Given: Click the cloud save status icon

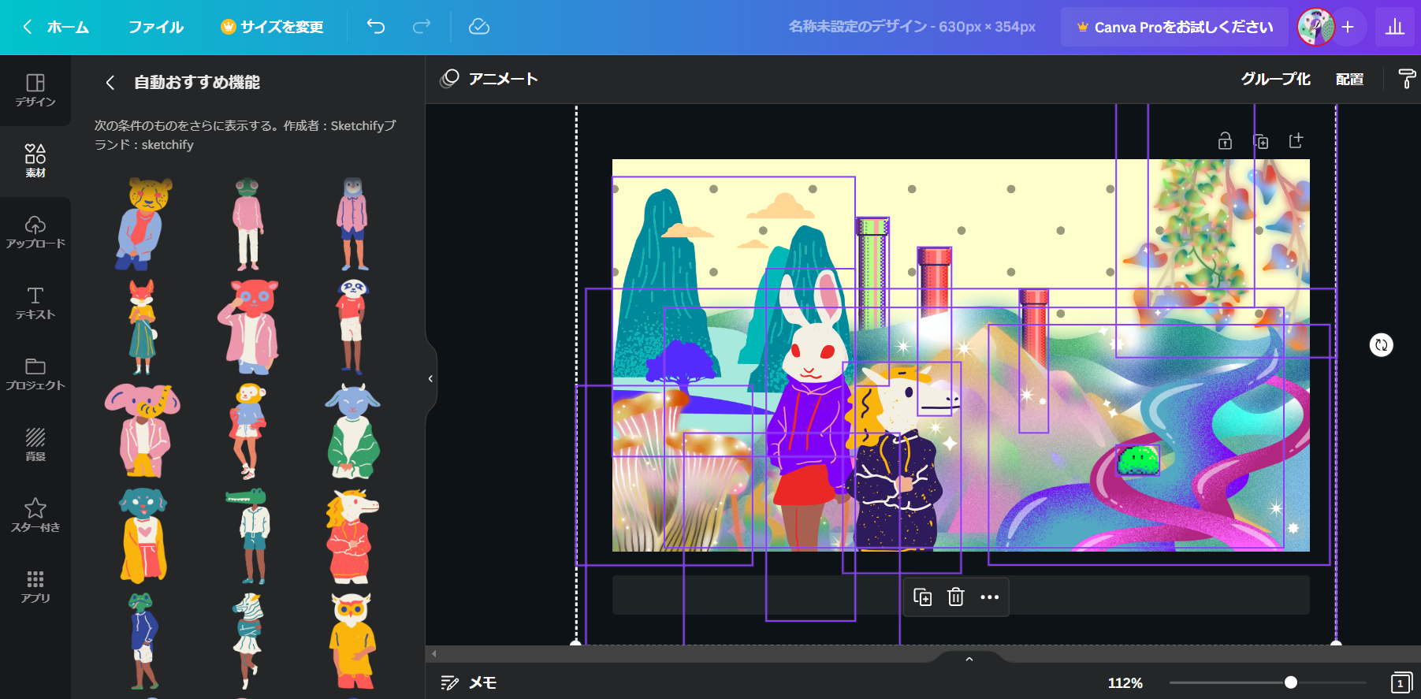Looking at the screenshot, I should tap(479, 27).
